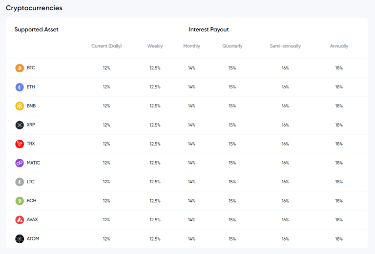Select the Current (Daily) column header
This screenshot has height=254, width=375.
coord(106,46)
